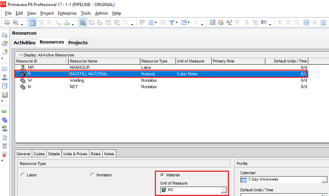Click the Bars toolbar icon
Screen dimensions: 329x196
pyautogui.click(x=142, y=22)
